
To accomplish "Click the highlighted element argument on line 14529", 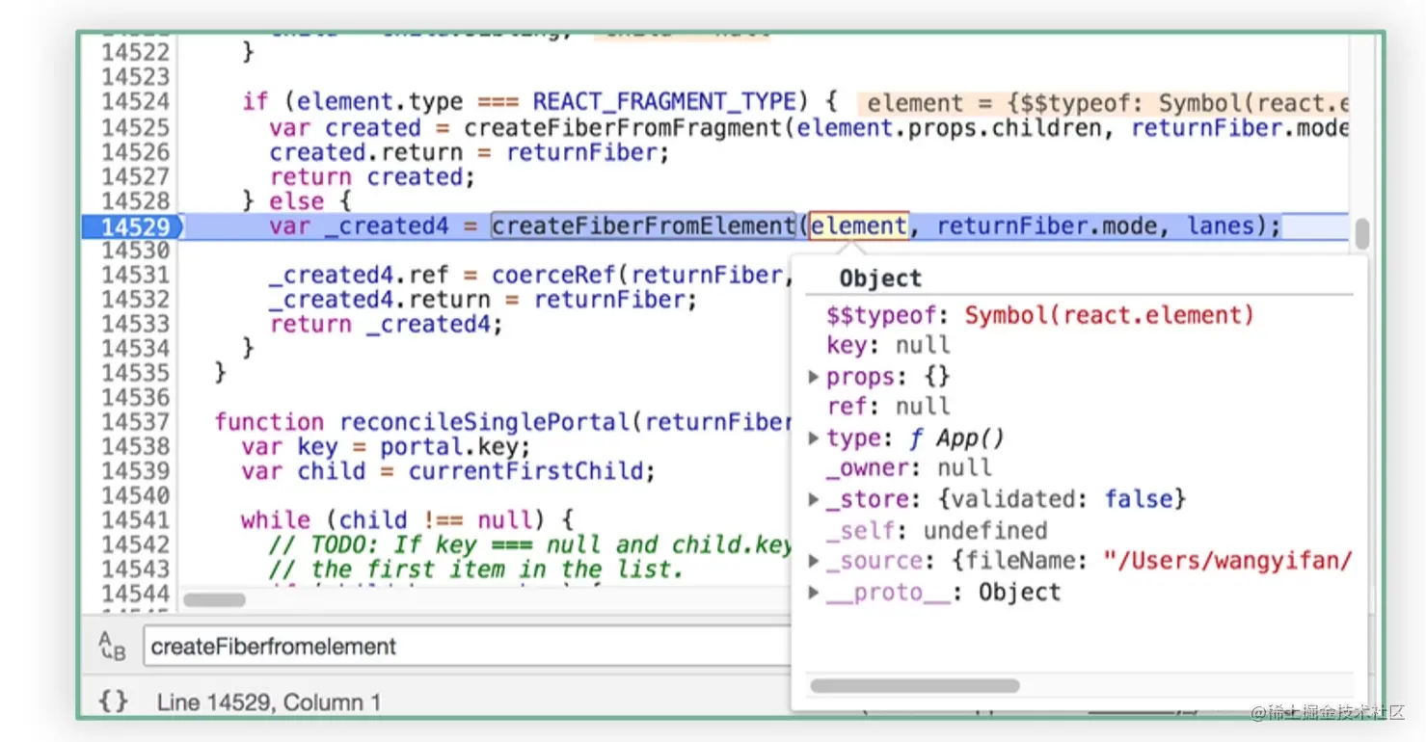I will (858, 226).
